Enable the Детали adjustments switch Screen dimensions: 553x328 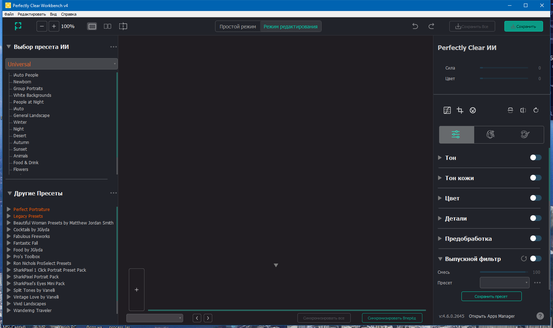click(536, 218)
